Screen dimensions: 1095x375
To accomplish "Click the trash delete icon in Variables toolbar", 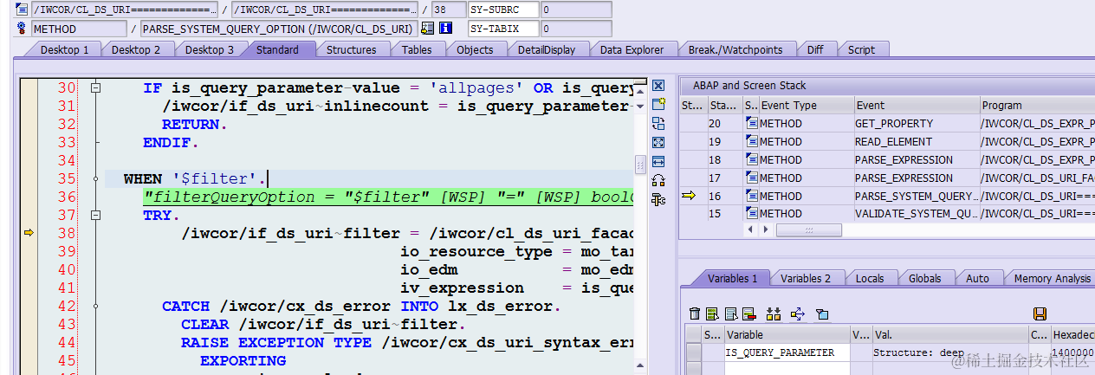I will 694,314.
